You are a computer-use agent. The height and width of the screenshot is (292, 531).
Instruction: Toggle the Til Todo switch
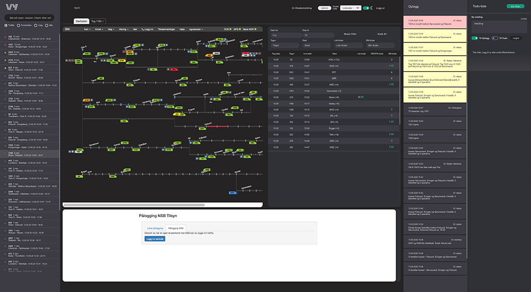tap(495, 38)
